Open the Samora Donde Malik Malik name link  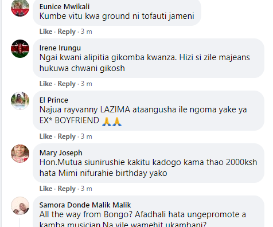click(85, 205)
